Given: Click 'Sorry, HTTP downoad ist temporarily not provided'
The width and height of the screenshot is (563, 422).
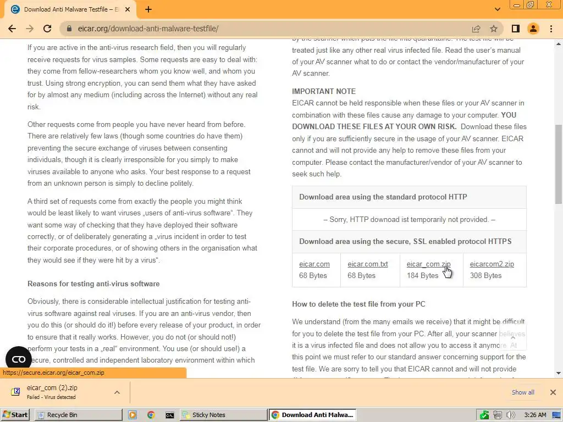Looking at the screenshot, I should coord(409,220).
